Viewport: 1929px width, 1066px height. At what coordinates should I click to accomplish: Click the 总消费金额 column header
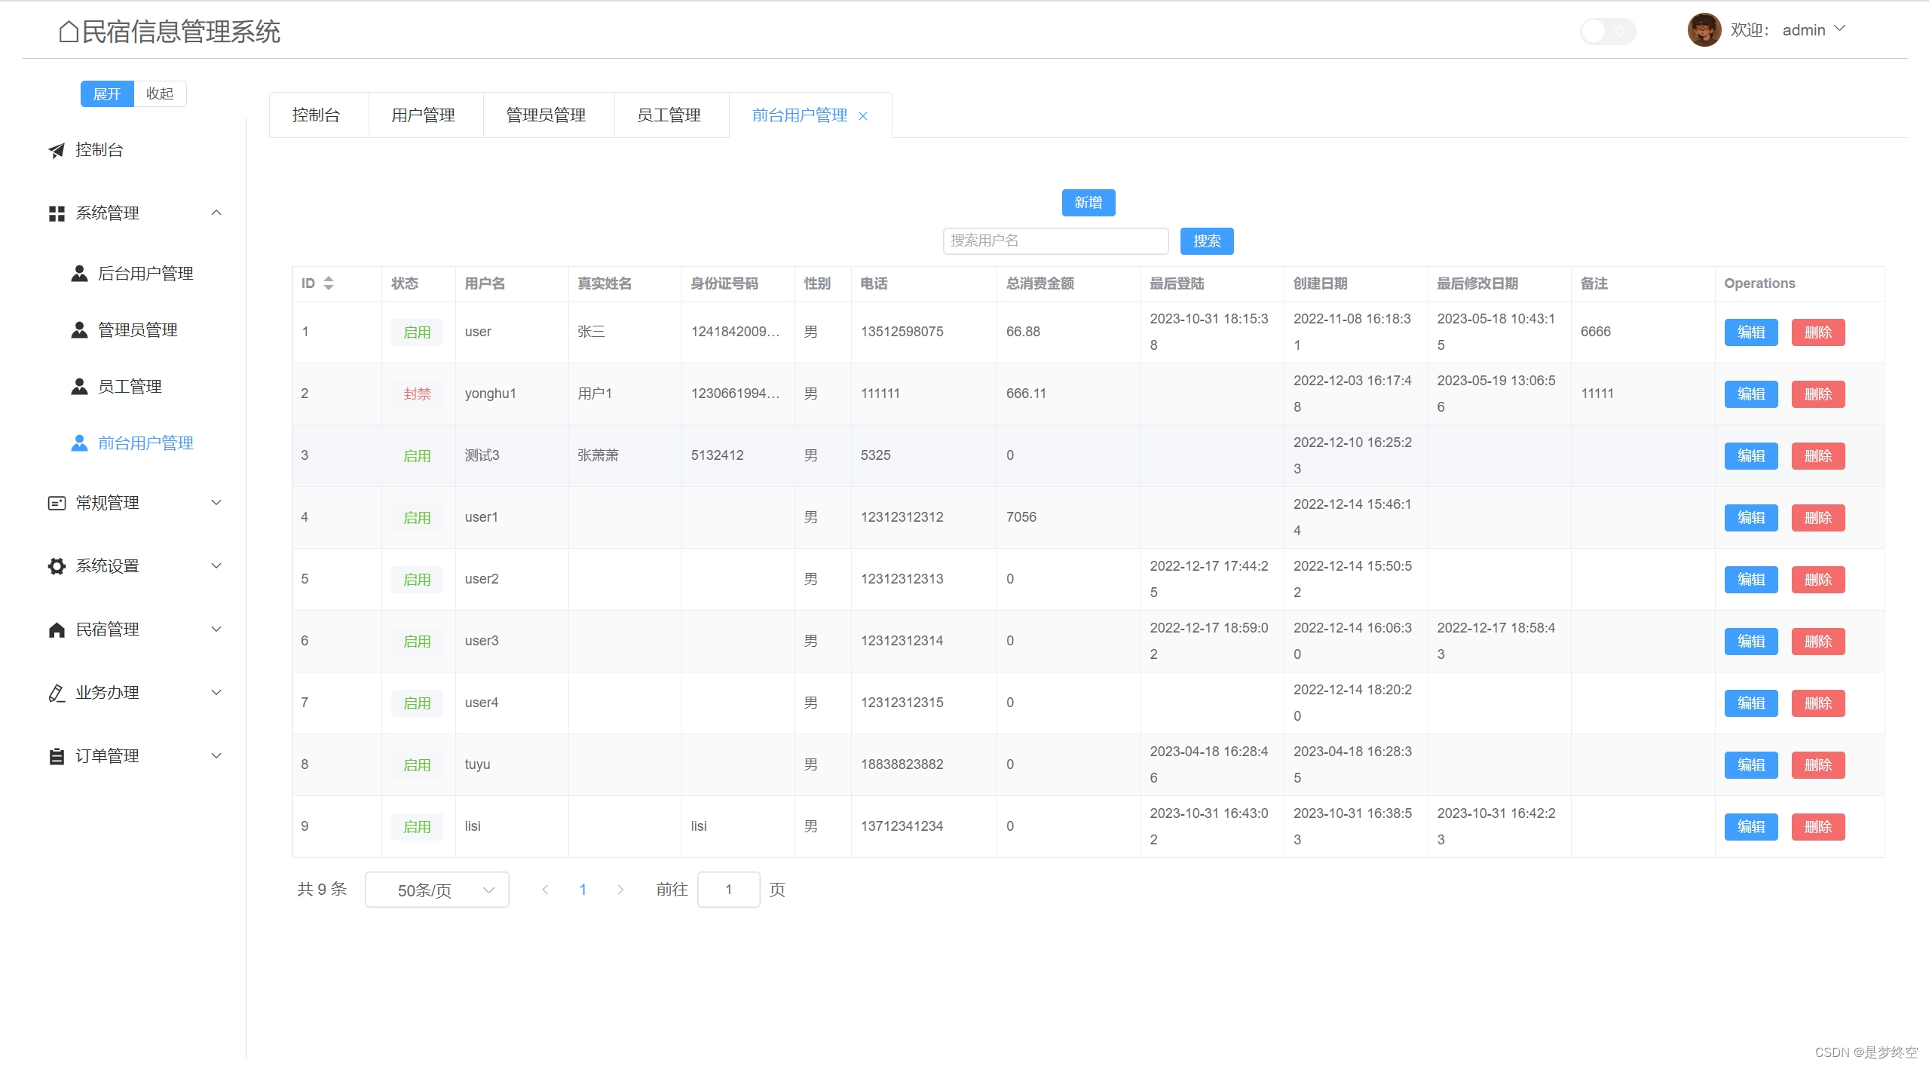click(x=1040, y=283)
